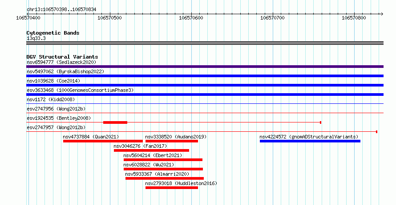
Task: Open variant label esv1924535 (Bentley2008)
Action: [x=59, y=118]
